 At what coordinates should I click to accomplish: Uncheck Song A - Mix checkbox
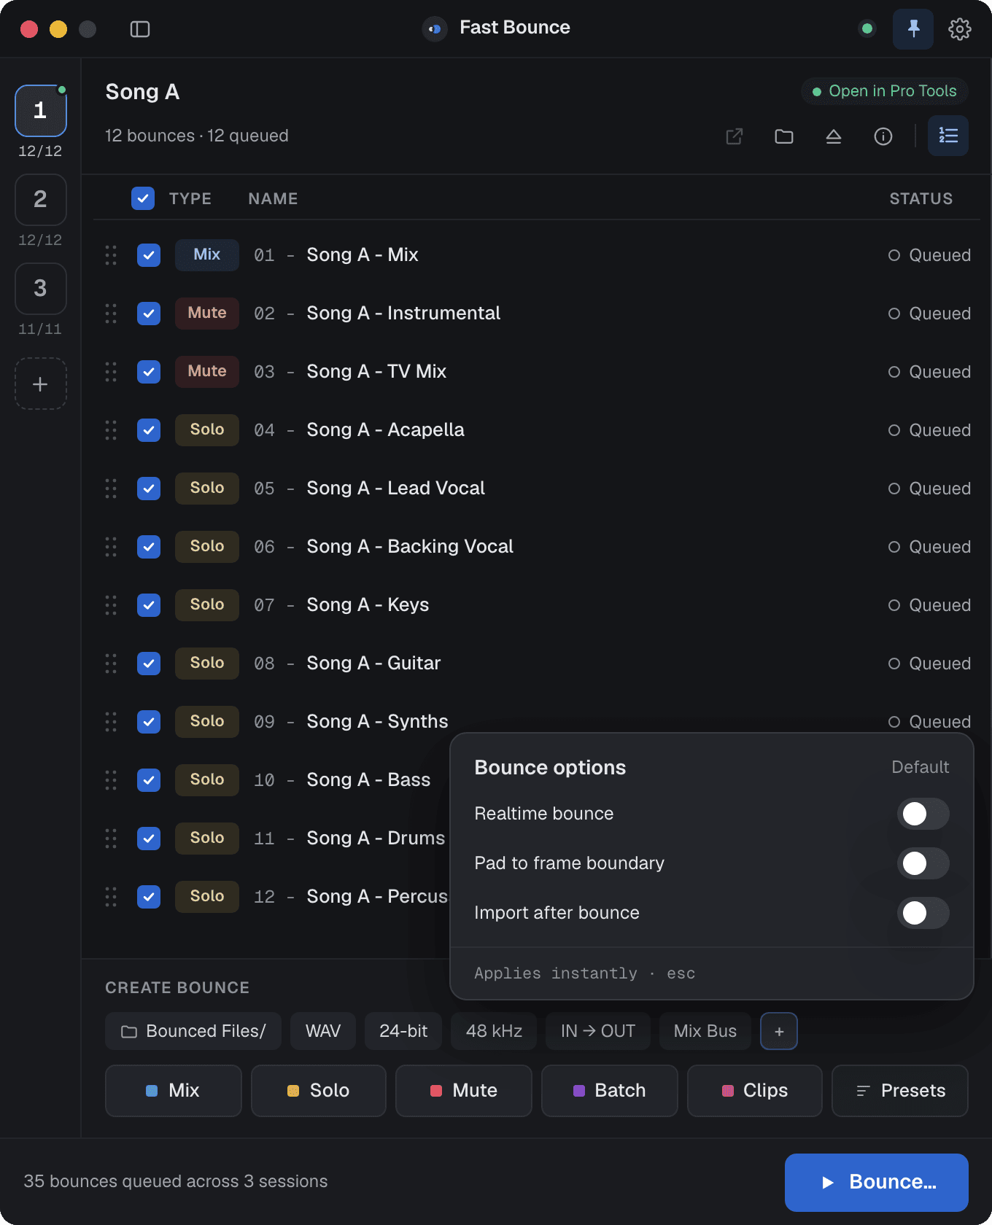point(149,255)
